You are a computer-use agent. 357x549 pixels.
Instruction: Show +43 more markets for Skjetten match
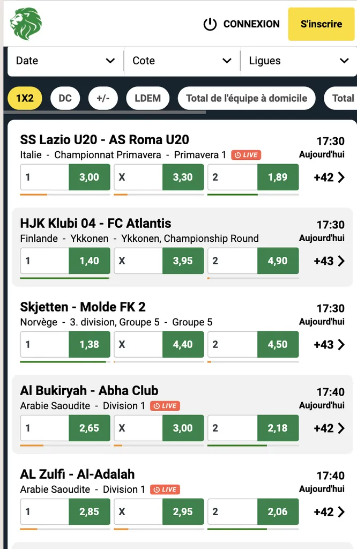[329, 345]
